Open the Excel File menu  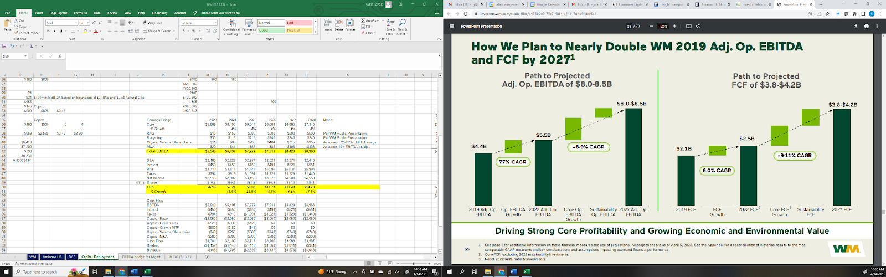click(x=7, y=13)
